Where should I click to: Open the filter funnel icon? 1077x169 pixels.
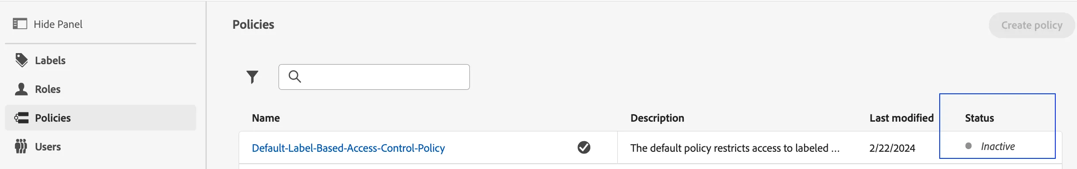tap(252, 77)
